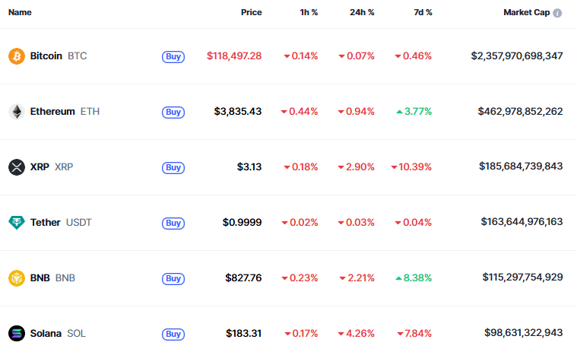Click the XRP black logo icon
Image resolution: width=577 pixels, height=352 pixels.
coord(17,167)
